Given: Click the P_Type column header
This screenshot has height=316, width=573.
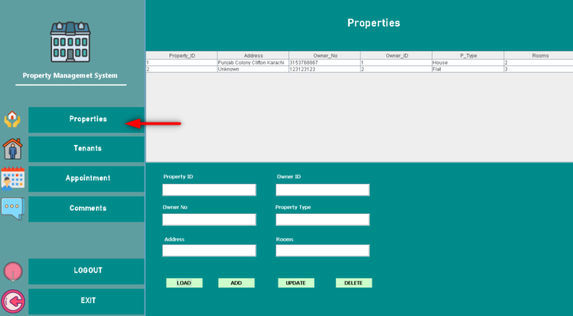Looking at the screenshot, I should click(x=468, y=55).
